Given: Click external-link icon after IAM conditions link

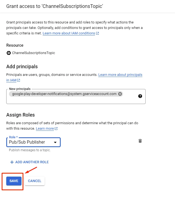Looking at the screenshot, I should 97,33.
